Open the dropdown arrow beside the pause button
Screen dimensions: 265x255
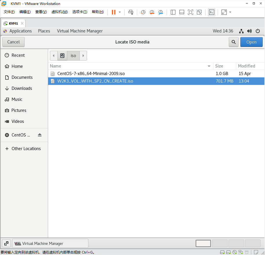click(x=120, y=12)
